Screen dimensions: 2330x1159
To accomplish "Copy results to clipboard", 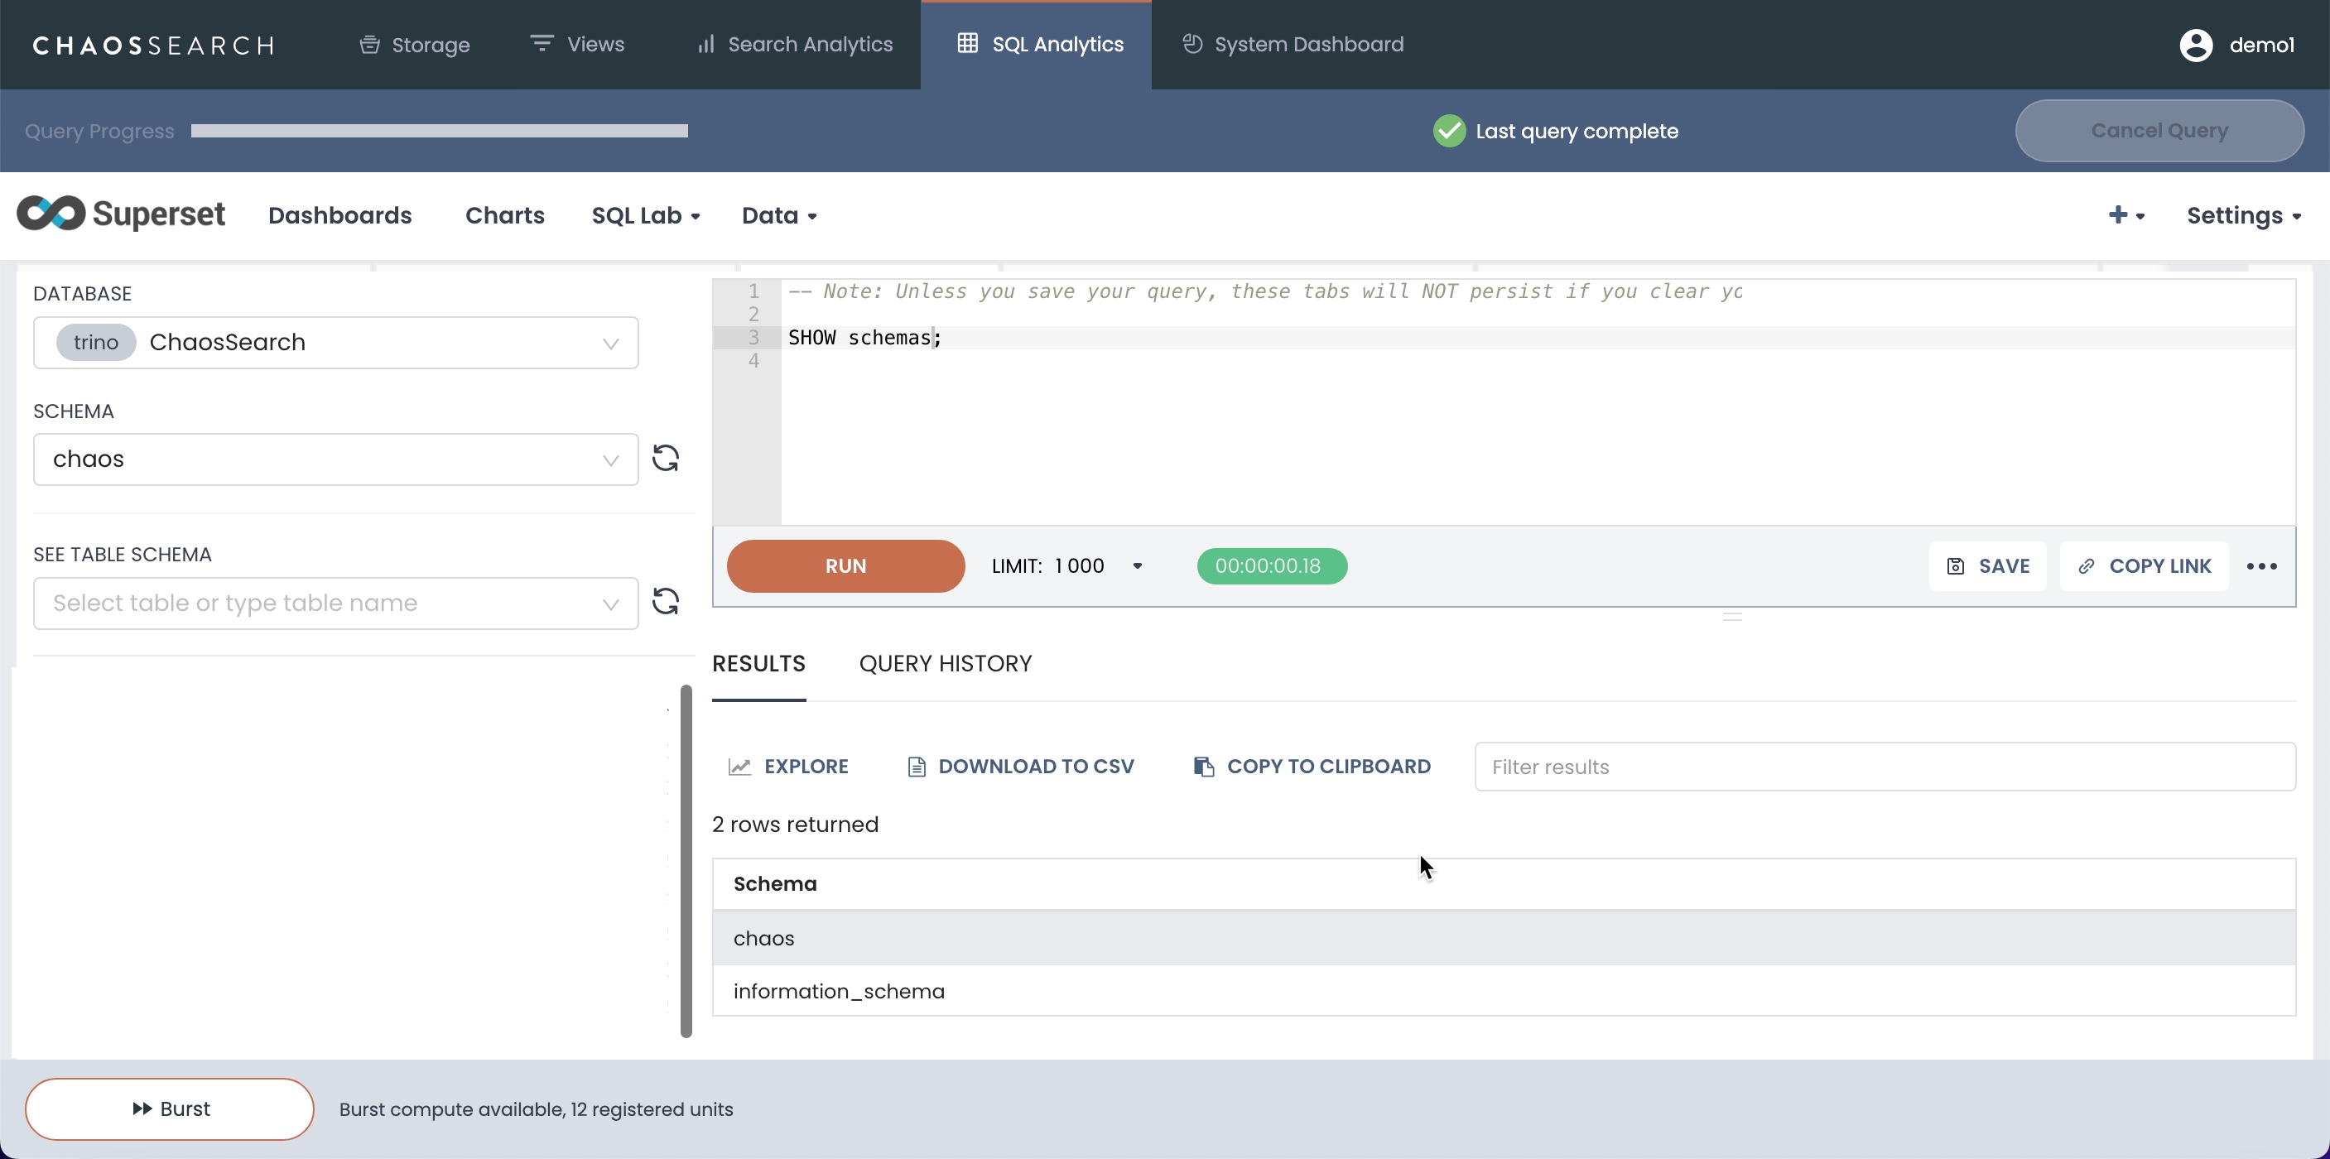I will (1312, 767).
